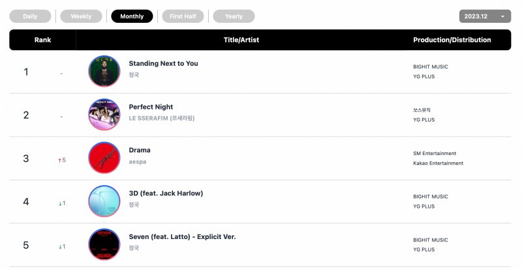Switch to the Weekly chart tab

81,16
